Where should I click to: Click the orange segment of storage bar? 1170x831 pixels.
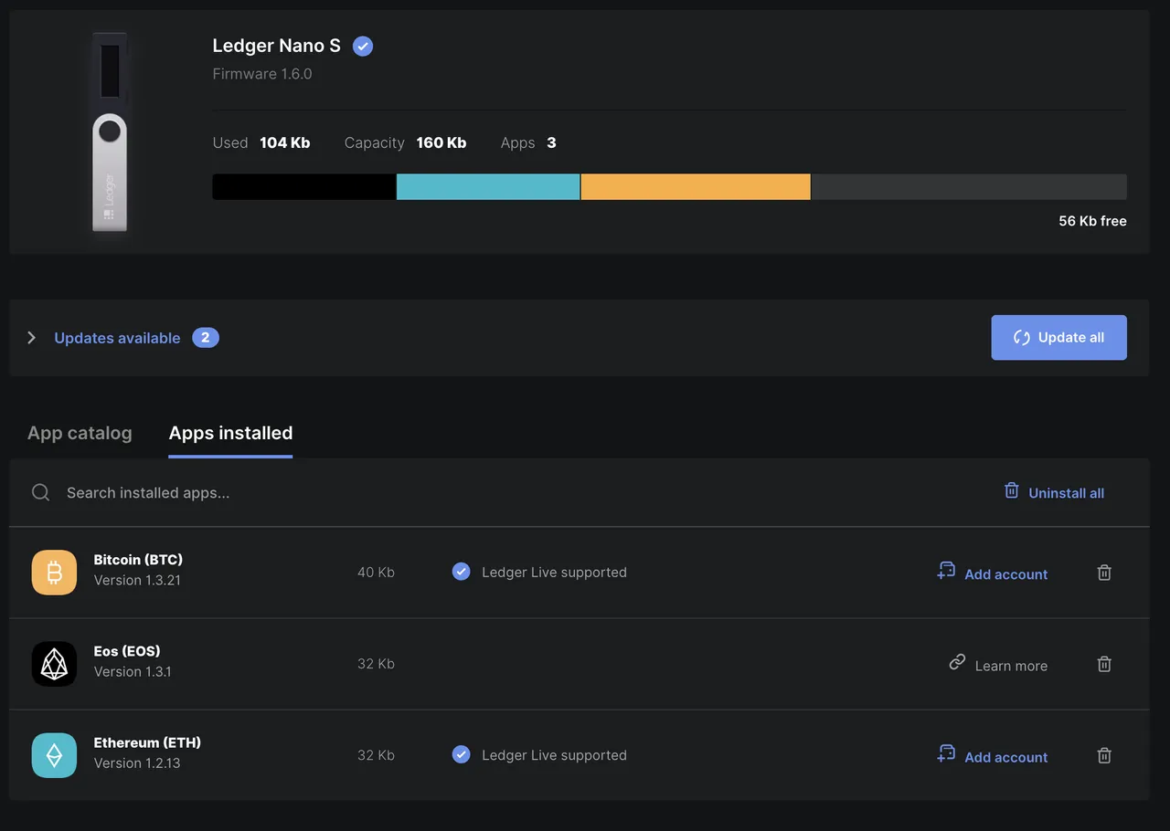point(696,186)
